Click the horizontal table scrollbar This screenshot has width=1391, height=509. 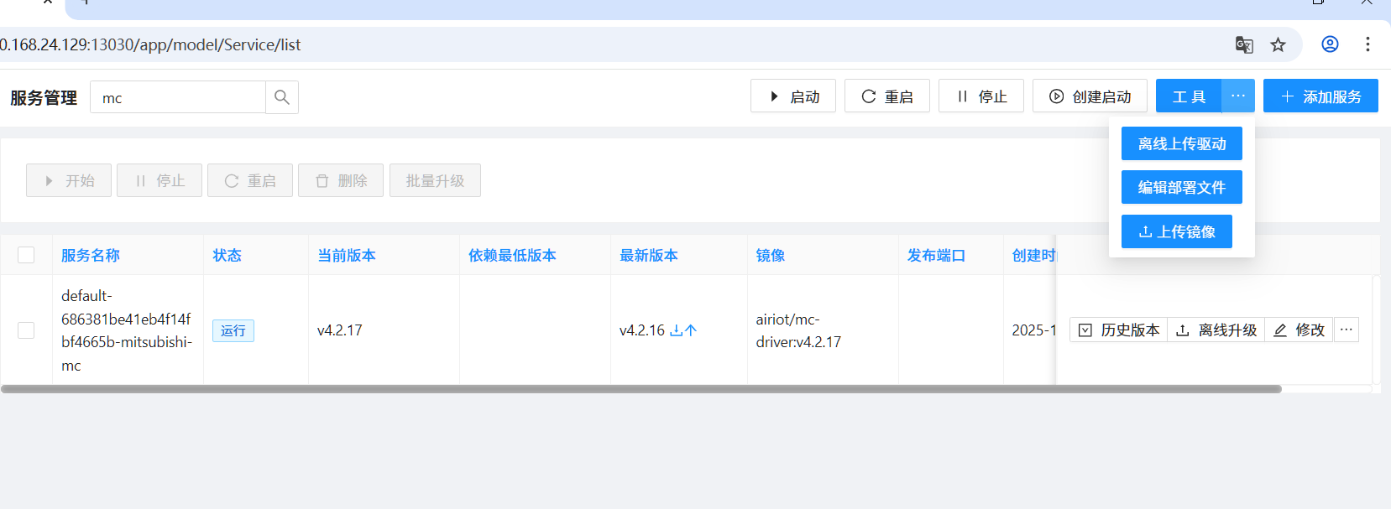pyautogui.click(x=641, y=389)
